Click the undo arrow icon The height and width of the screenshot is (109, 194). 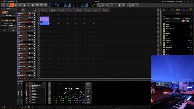pyautogui.click(x=112, y=5)
